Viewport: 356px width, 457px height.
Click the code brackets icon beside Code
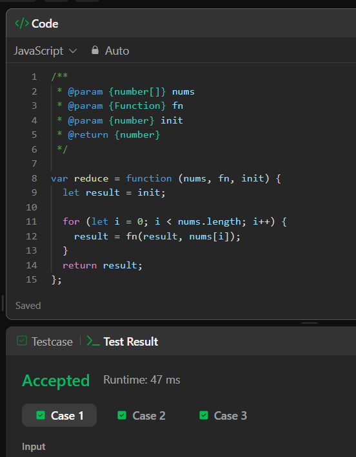[x=22, y=24]
